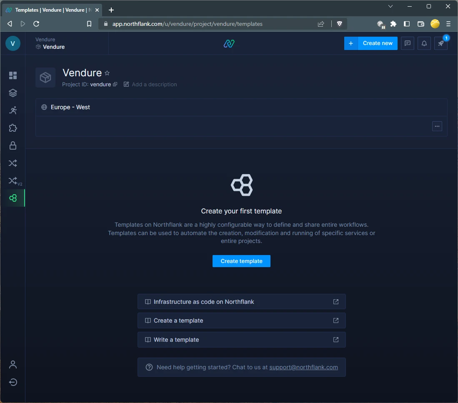Click the Vendure breadcrumb project link
The image size is (458, 403).
[53, 47]
